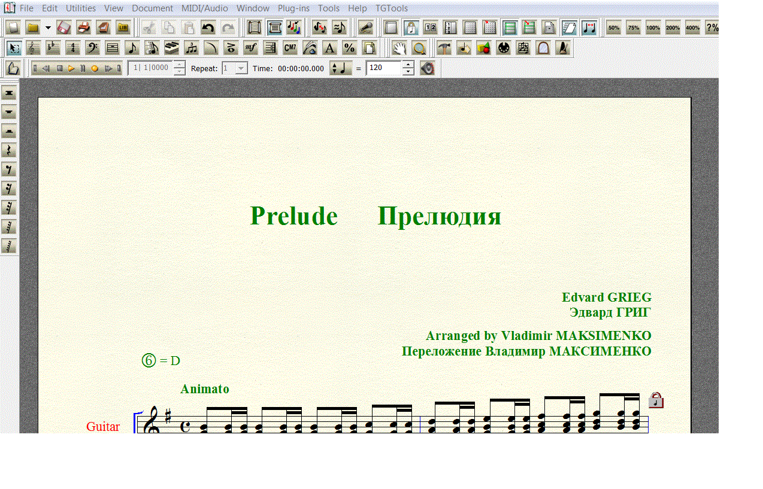The image size is (763, 489).
Task: Toggle the padlock note layout icon
Action: tap(411, 28)
